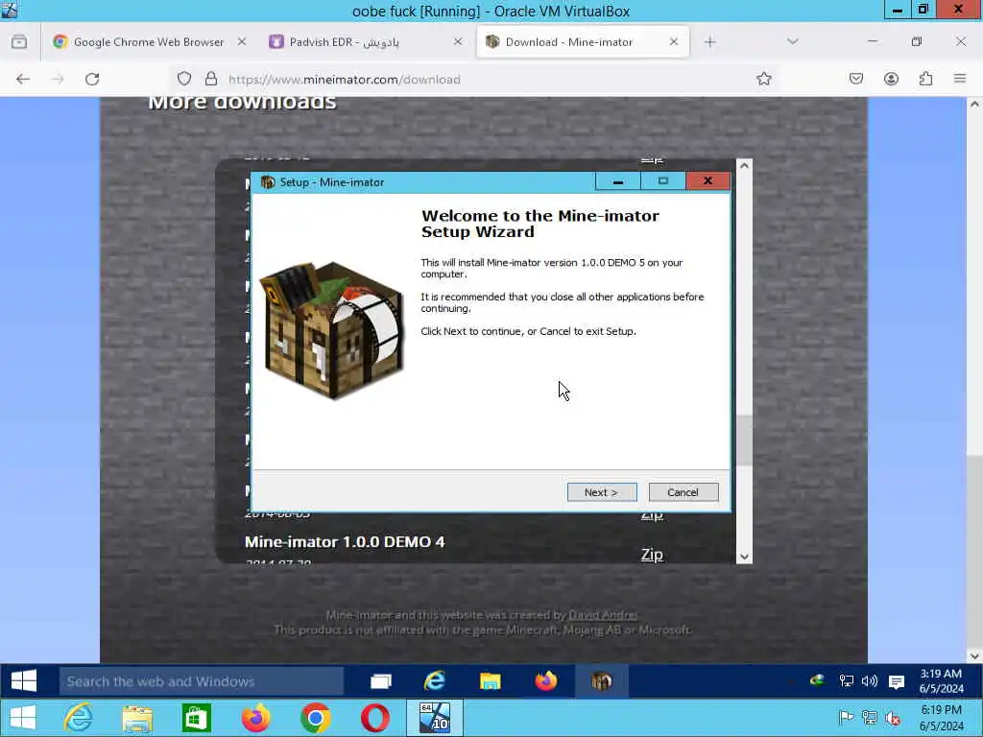Open Firefox View icon
The image size is (983, 737).
point(19,42)
